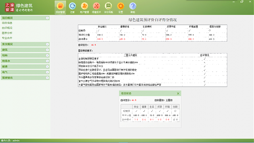
Task: Close the 项目状态 panel
Action: pyautogui.click(x=178, y=94)
